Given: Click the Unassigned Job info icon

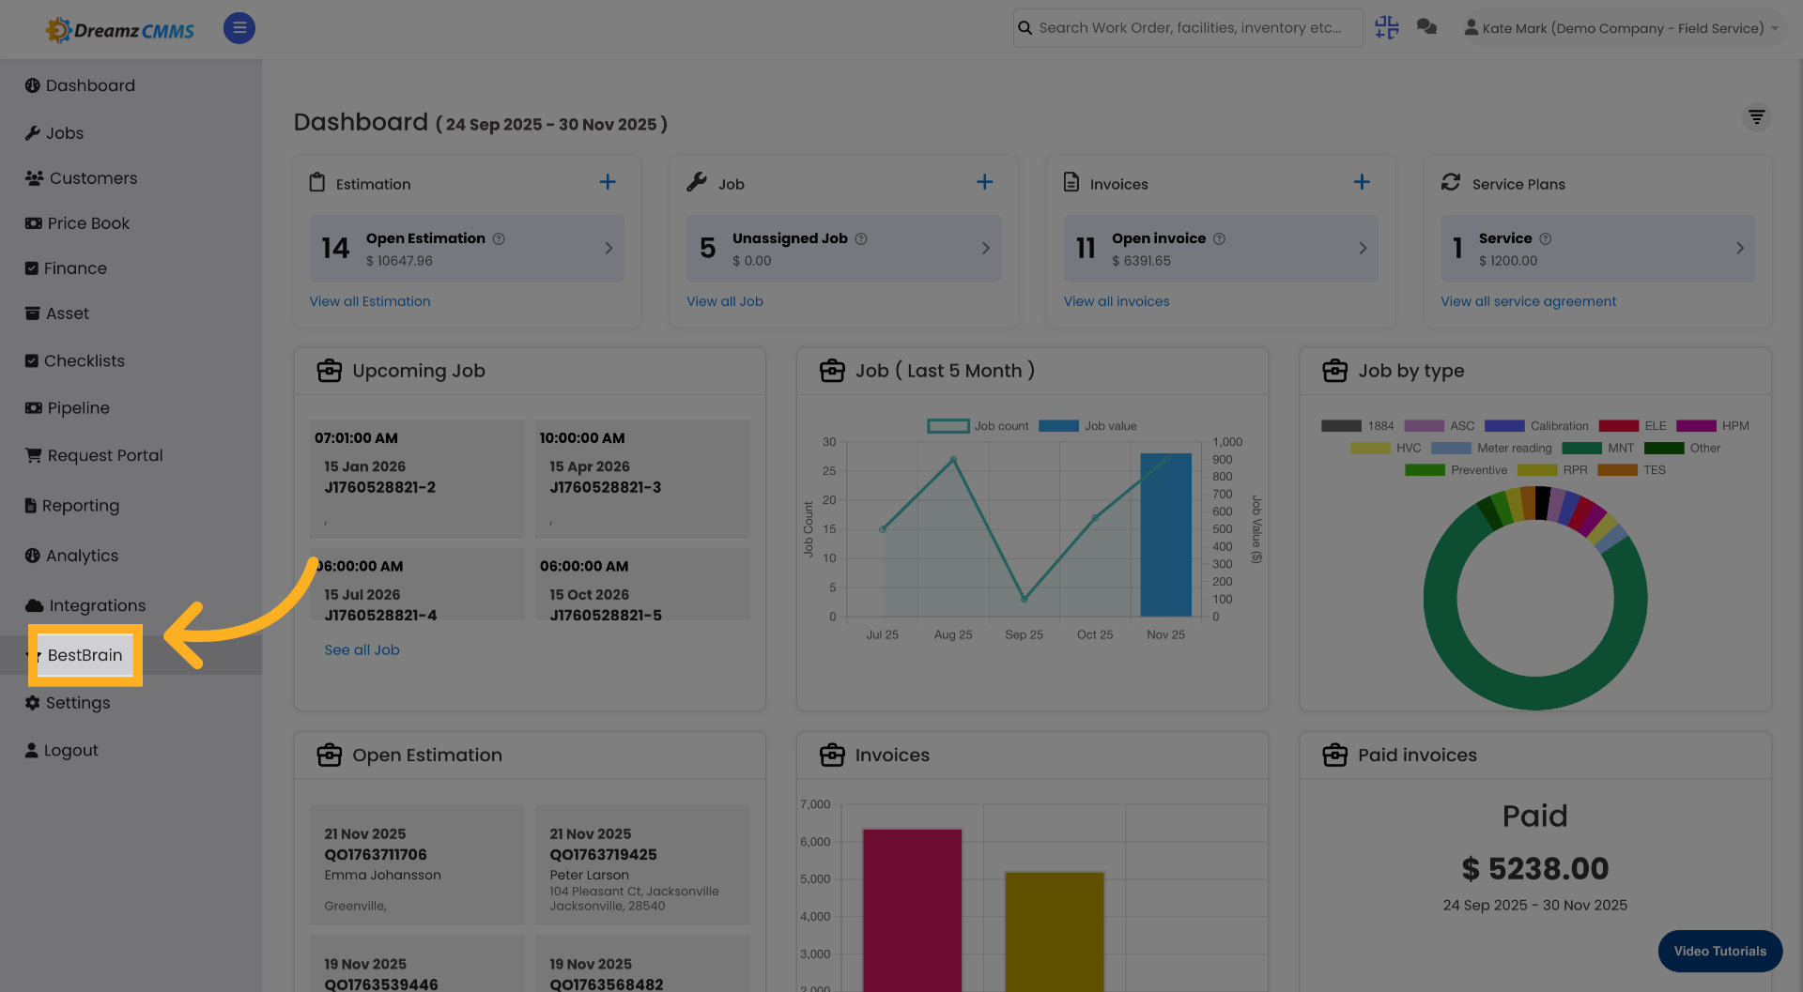Looking at the screenshot, I should (861, 238).
